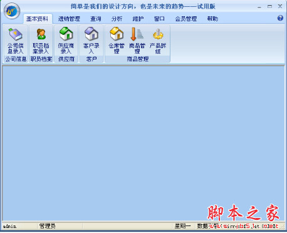This screenshot has width=287, height=233.
Task: Select the 基本资料 ribbon tab
Action: point(38,19)
